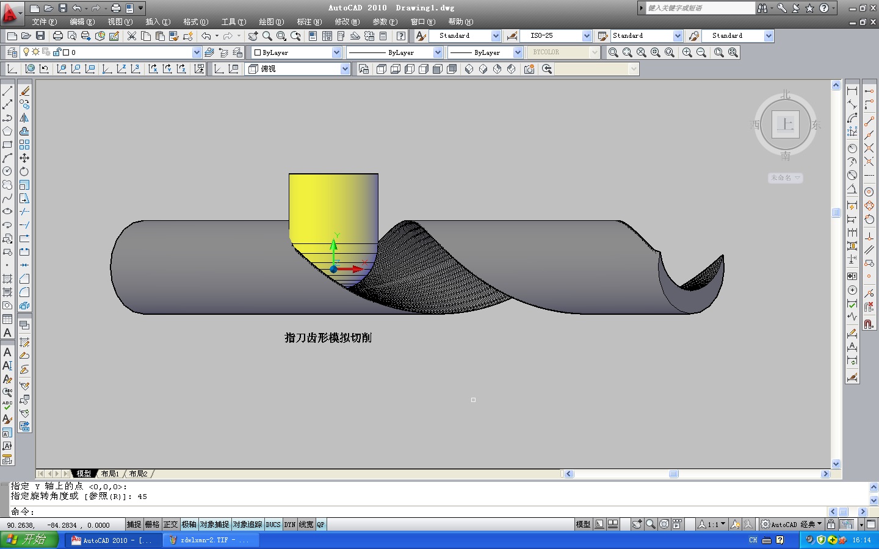Toggle 正交 ortho mode
Screen dimensions: 879x549
click(170, 525)
